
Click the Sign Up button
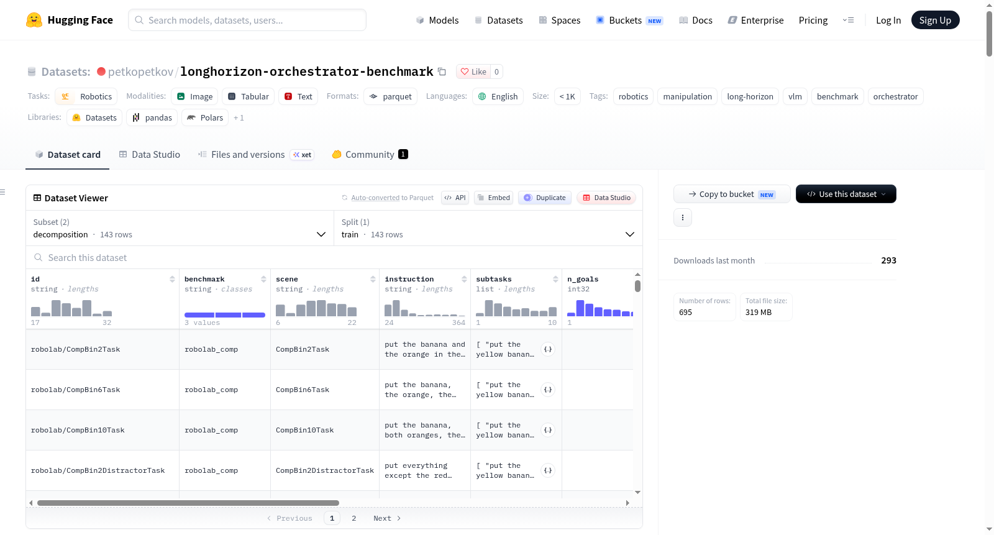click(x=935, y=20)
